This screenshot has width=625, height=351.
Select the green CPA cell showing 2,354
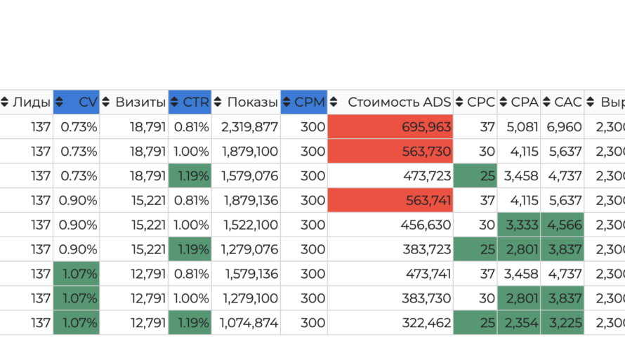[519, 324]
